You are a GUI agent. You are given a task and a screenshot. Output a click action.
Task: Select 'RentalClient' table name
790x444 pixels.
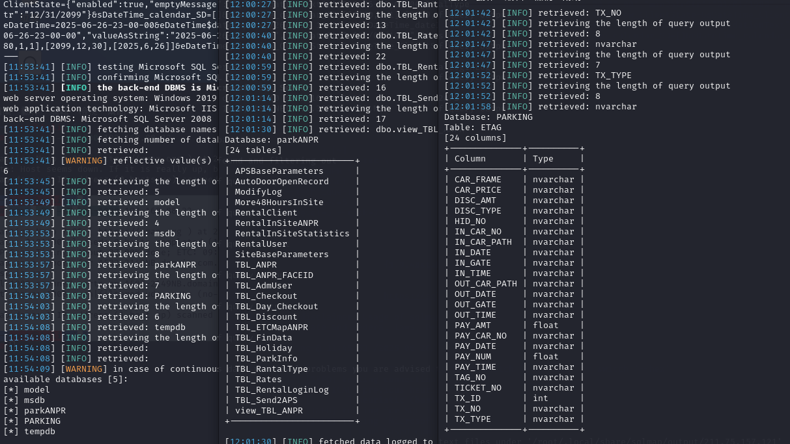266,213
